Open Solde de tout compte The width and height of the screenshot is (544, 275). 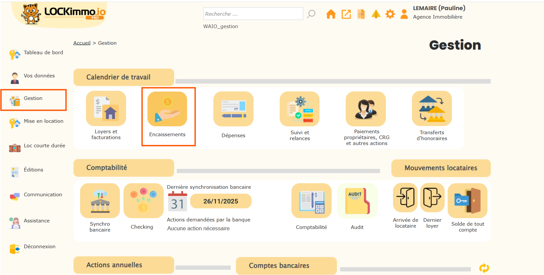click(x=468, y=201)
